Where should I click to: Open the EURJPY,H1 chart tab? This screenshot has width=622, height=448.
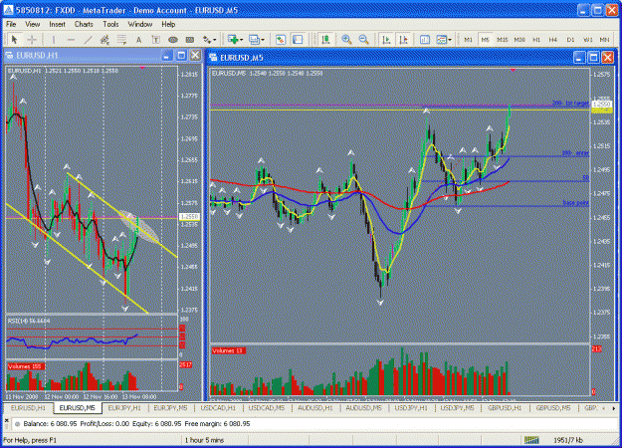click(124, 408)
